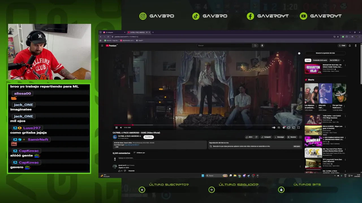The image size is (362, 203).
Task: Open more actions next to Recortar
Action: [x=300, y=137]
